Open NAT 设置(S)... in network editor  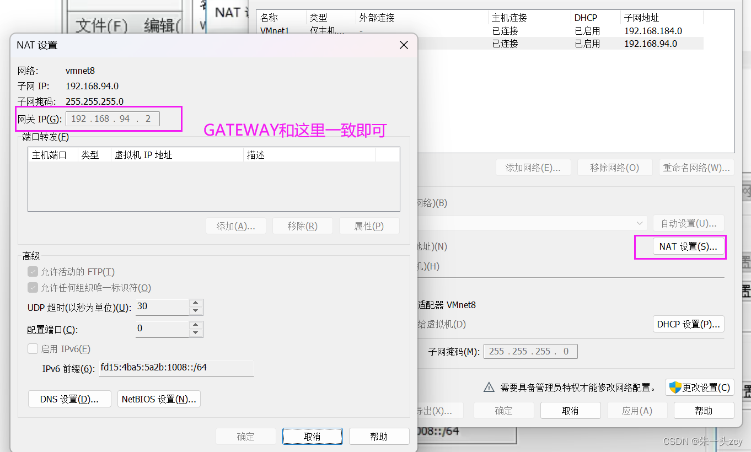688,247
